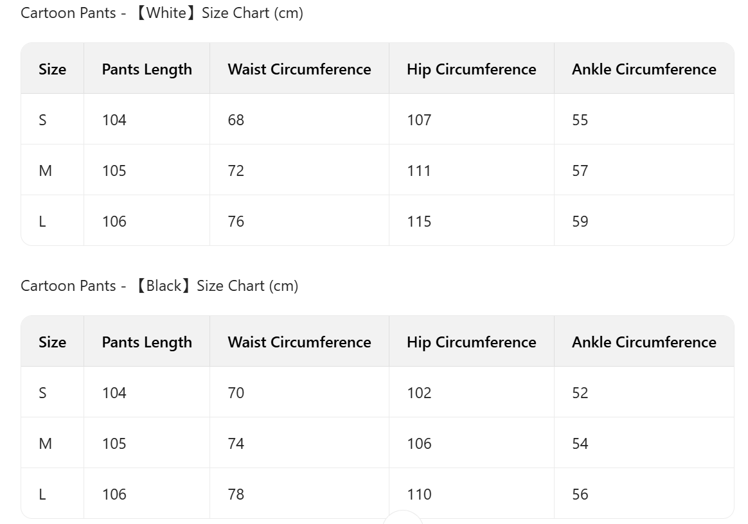Select Pants Length header in White chart
748x524 pixels.
coord(147,69)
